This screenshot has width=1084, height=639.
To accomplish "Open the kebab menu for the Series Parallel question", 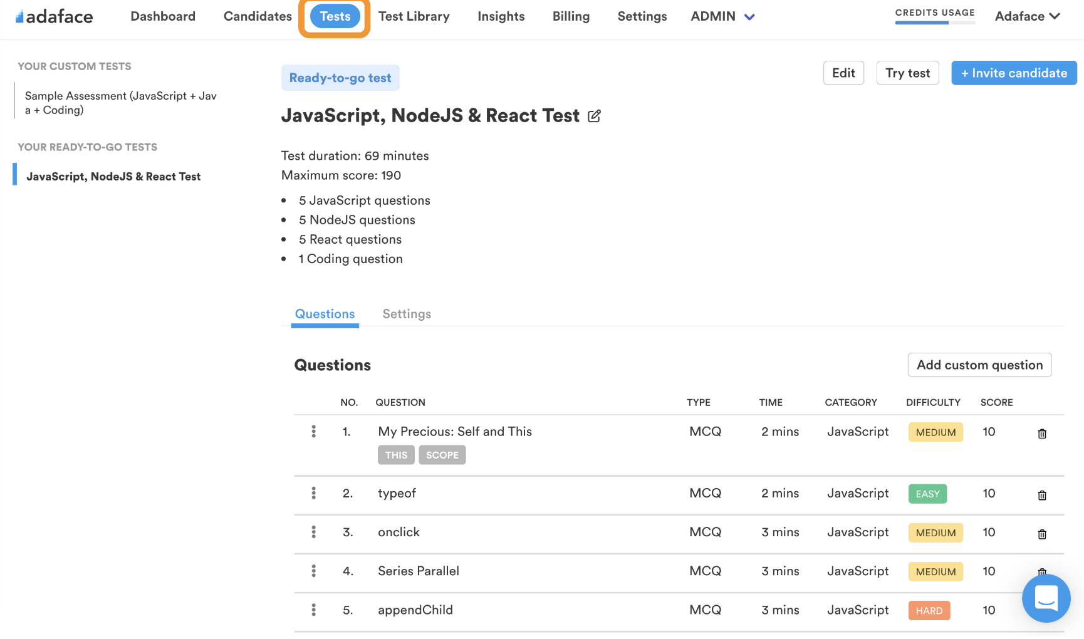I will click(x=313, y=571).
